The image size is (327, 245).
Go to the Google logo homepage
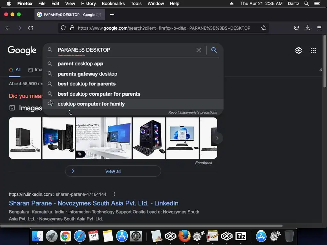point(22,50)
